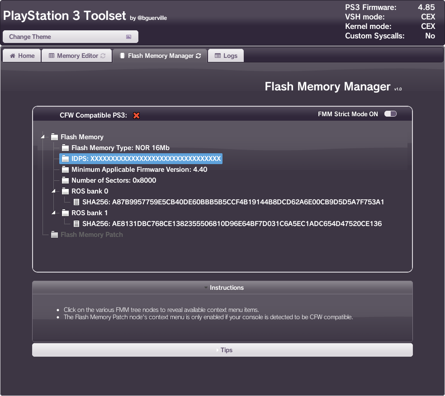This screenshot has width=445, height=396.
Task: Collapse the ROS bank 0 node arrow
Action: tap(53, 191)
